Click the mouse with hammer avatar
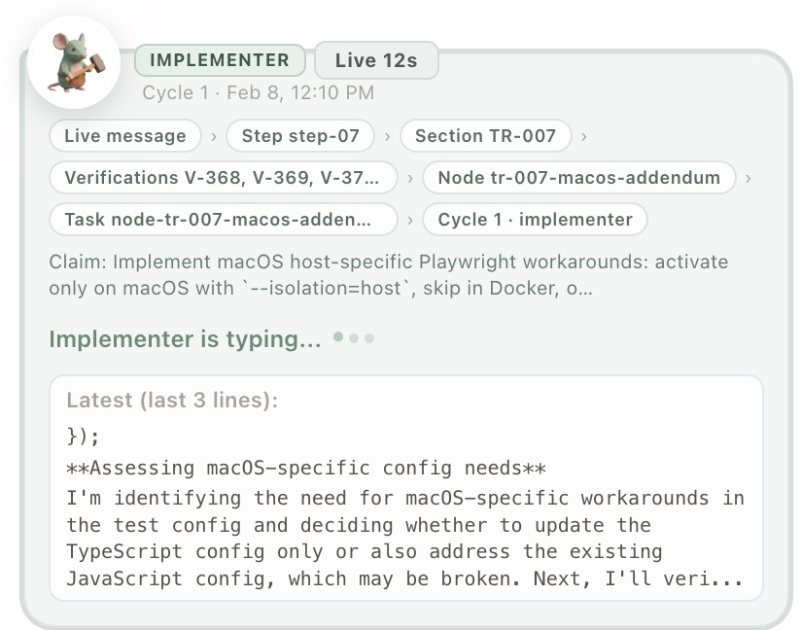801x630 pixels. point(73,60)
